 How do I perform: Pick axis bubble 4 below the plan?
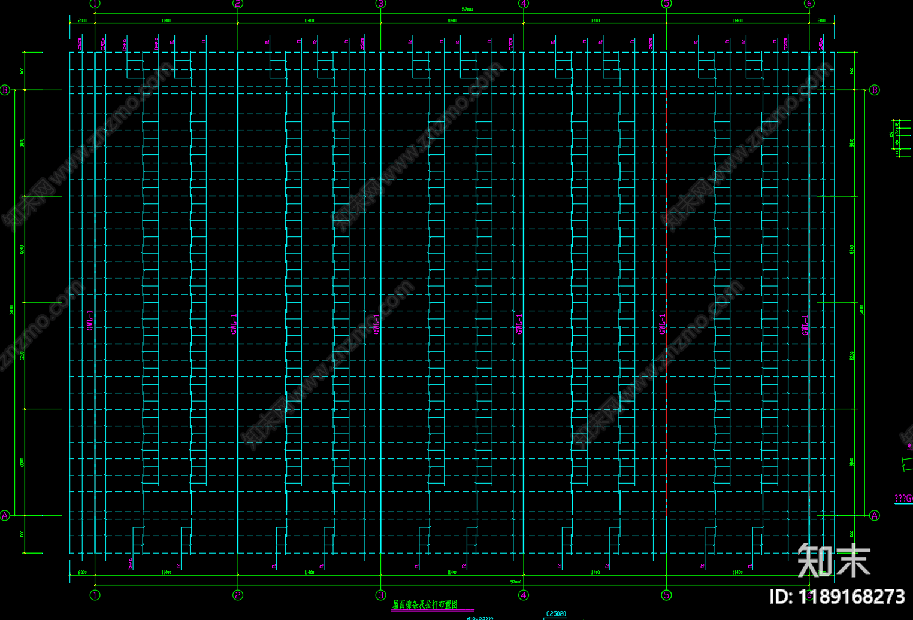click(524, 595)
